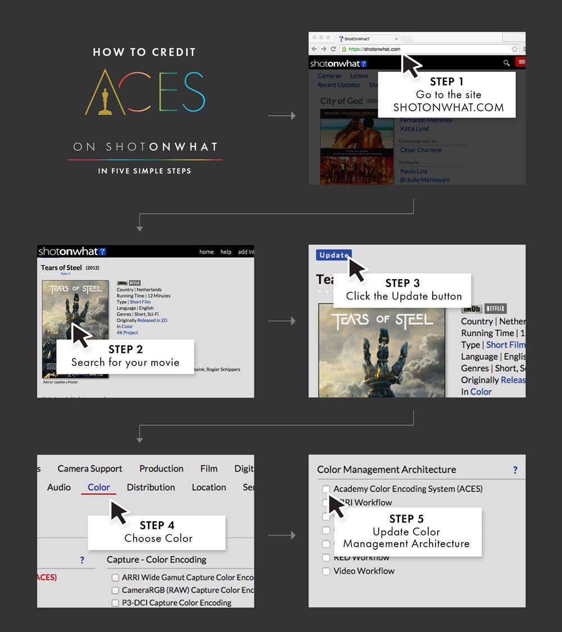Click the small Netflix badge in the Step 2 panel

tap(135, 283)
